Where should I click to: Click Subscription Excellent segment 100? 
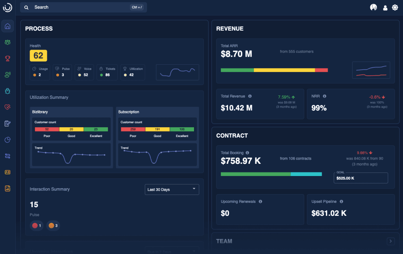182,129
